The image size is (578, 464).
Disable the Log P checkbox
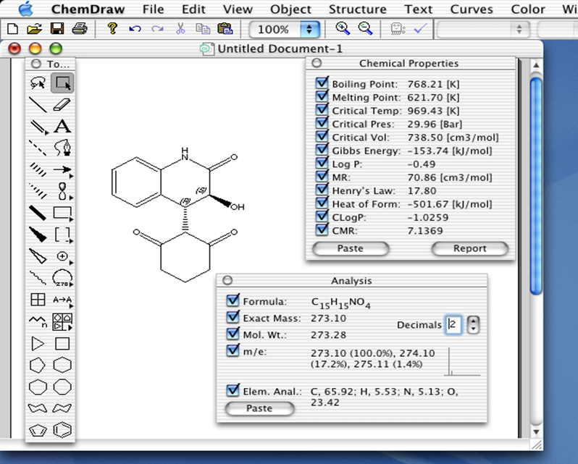[322, 162]
